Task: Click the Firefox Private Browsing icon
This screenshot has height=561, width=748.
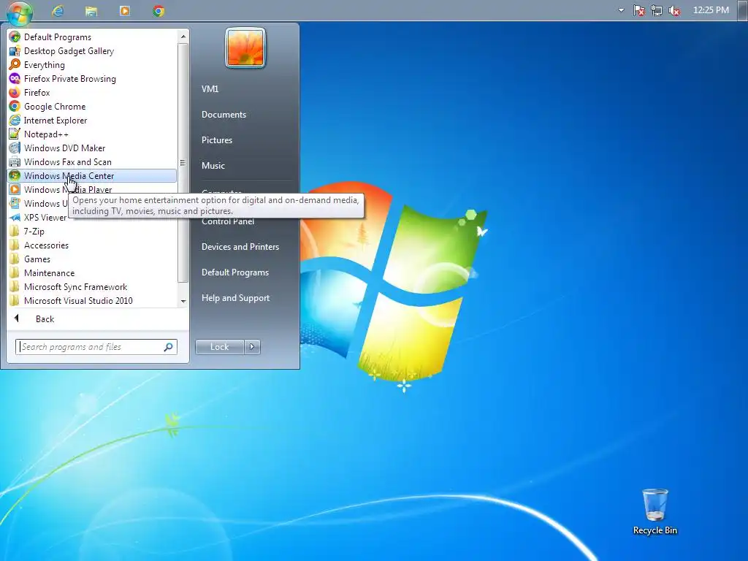Action: click(15, 78)
